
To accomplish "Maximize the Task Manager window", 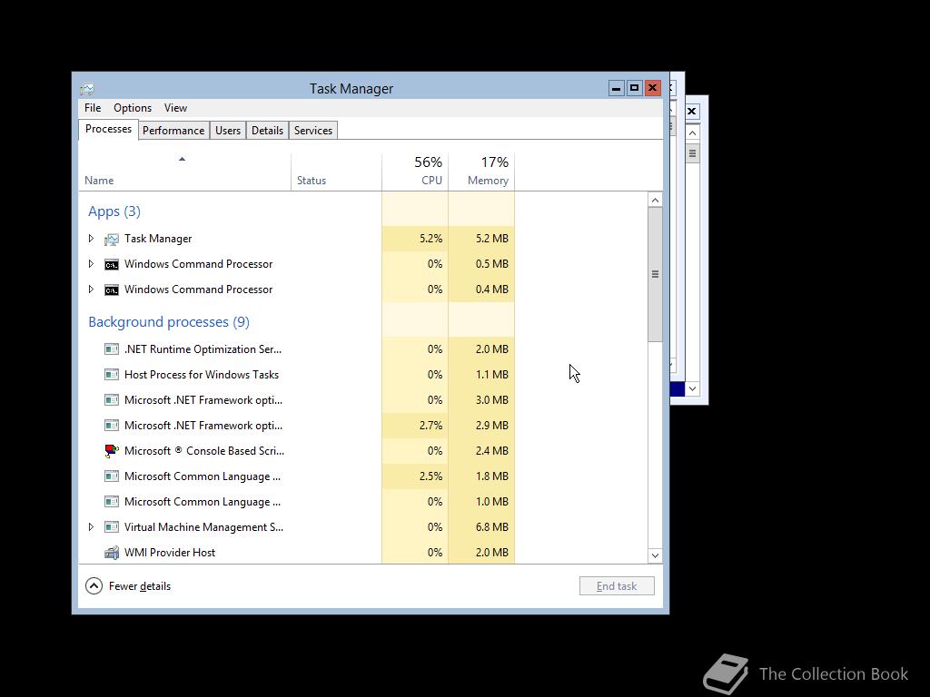I will pyautogui.click(x=634, y=88).
